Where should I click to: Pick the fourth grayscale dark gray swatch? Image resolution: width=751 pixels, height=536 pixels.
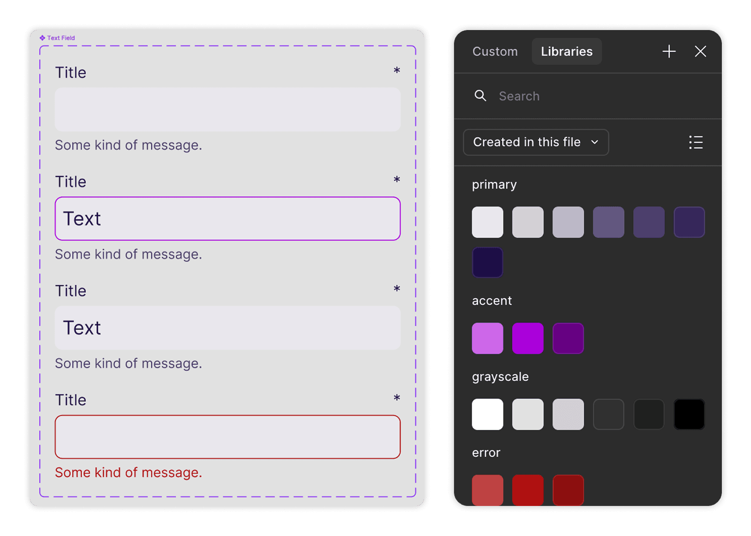tap(609, 414)
